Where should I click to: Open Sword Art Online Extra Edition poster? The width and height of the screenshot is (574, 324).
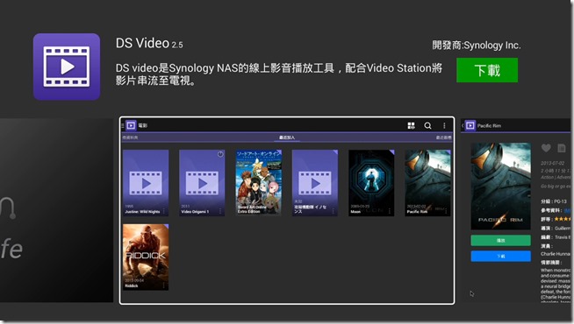[258, 183]
